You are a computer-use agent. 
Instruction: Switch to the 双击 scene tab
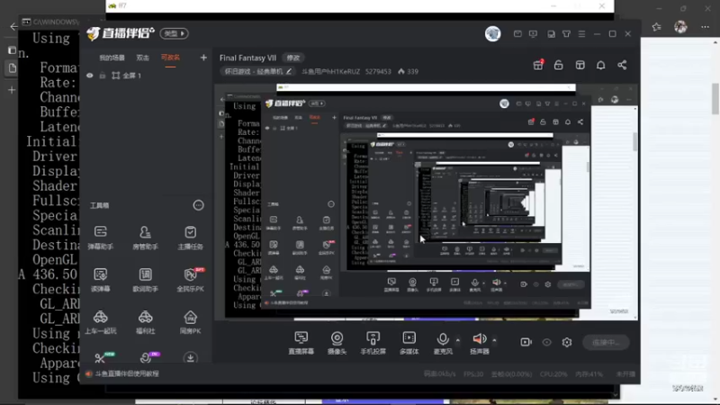coord(142,58)
